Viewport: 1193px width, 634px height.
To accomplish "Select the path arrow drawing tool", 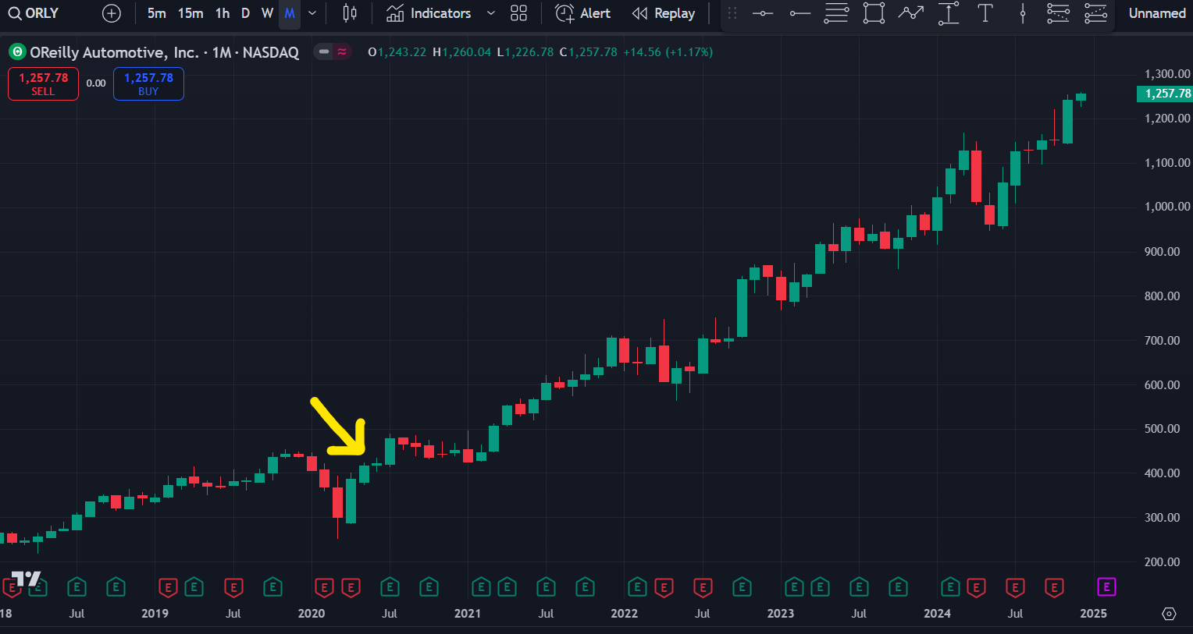I will pyautogui.click(x=910, y=13).
